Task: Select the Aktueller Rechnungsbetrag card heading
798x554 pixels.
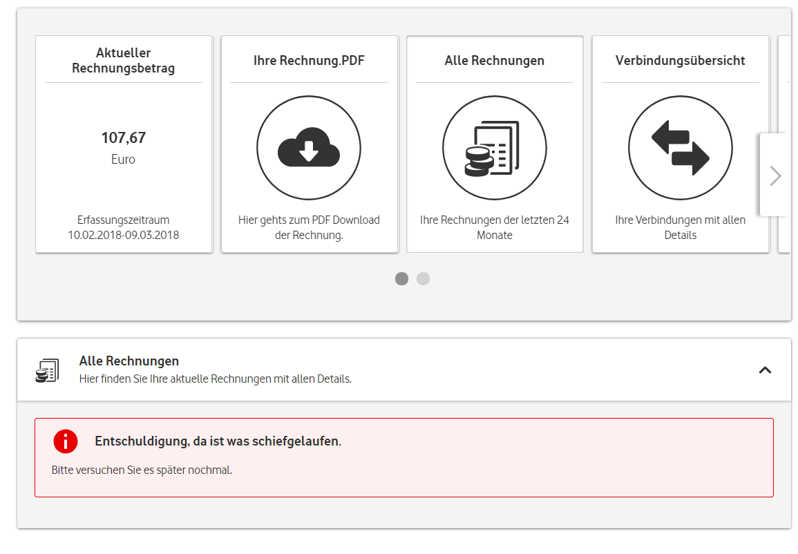Action: coord(124,61)
